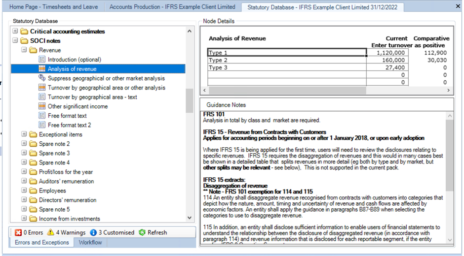Select Other significant income tree row

(x=78, y=106)
